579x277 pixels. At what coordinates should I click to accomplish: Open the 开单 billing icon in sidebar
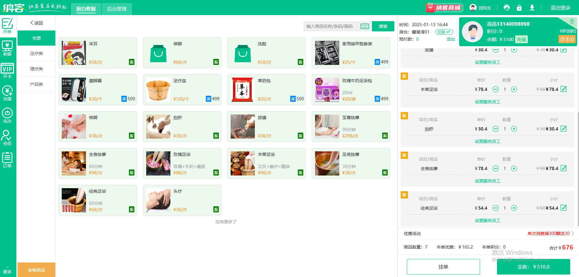(x=7, y=26)
